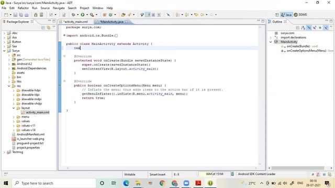Click the Debug bug toolbar icon
The image size is (335, 188).
(73, 15)
